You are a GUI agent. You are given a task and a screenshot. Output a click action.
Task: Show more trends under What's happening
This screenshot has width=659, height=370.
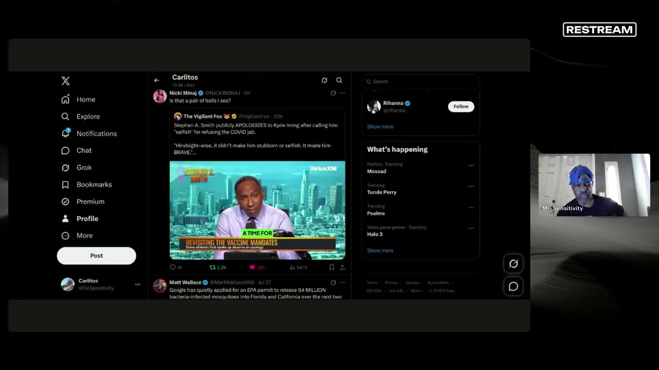pyautogui.click(x=380, y=250)
